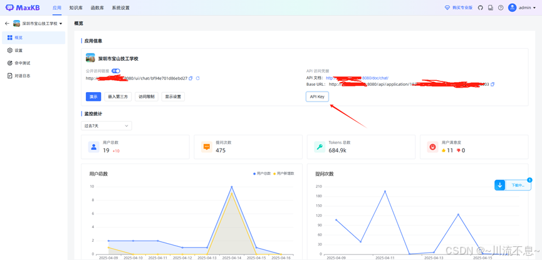Click the 475 question count value

pyautogui.click(x=221, y=150)
